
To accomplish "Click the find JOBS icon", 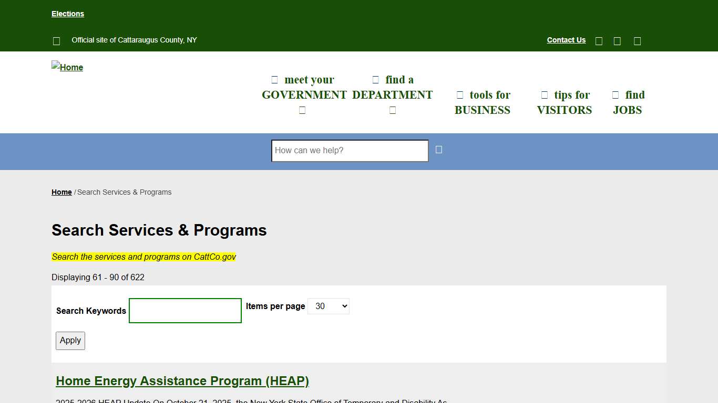I will click(x=615, y=95).
